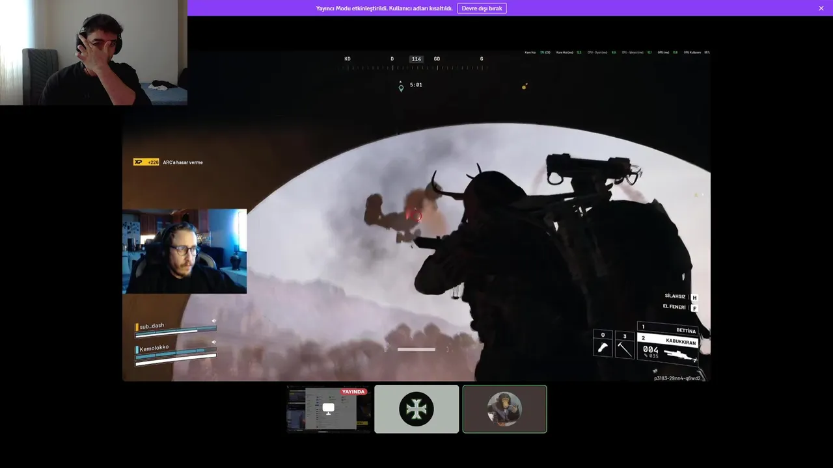The height and width of the screenshot is (468, 833).
Task: Click the streamer facecam overlay with glasses
Action: 185,252
